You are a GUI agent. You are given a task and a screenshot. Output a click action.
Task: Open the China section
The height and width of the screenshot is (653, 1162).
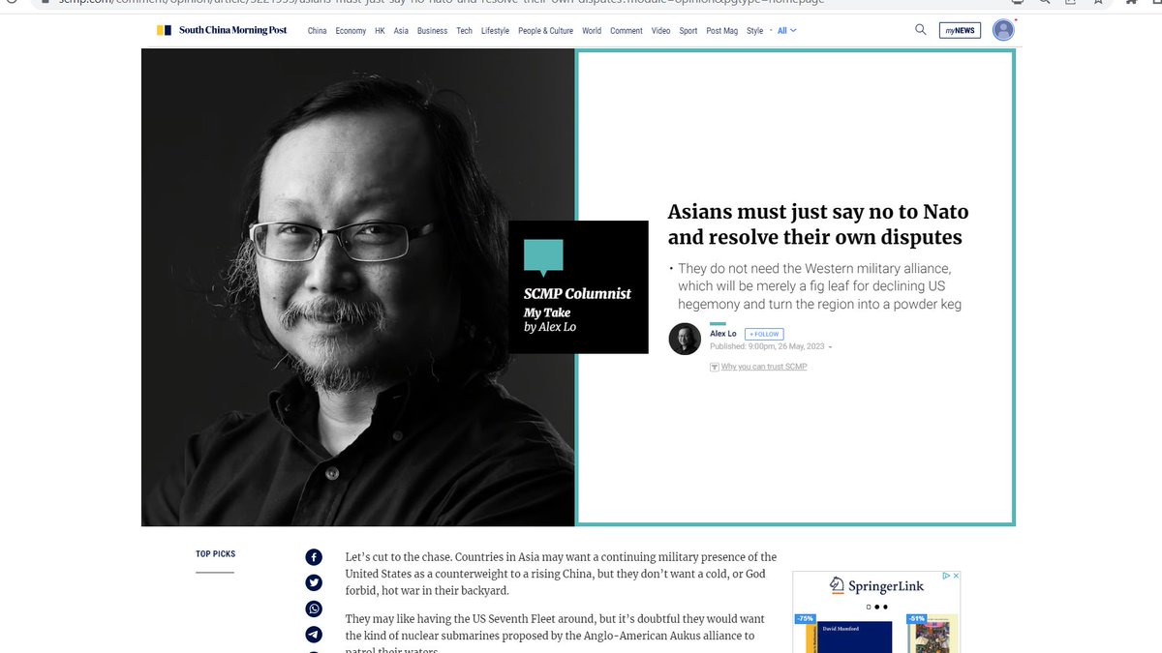(318, 31)
